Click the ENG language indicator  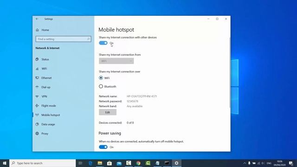click(269, 163)
